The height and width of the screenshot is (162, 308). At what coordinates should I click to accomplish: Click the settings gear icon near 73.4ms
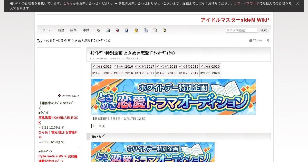268,40
